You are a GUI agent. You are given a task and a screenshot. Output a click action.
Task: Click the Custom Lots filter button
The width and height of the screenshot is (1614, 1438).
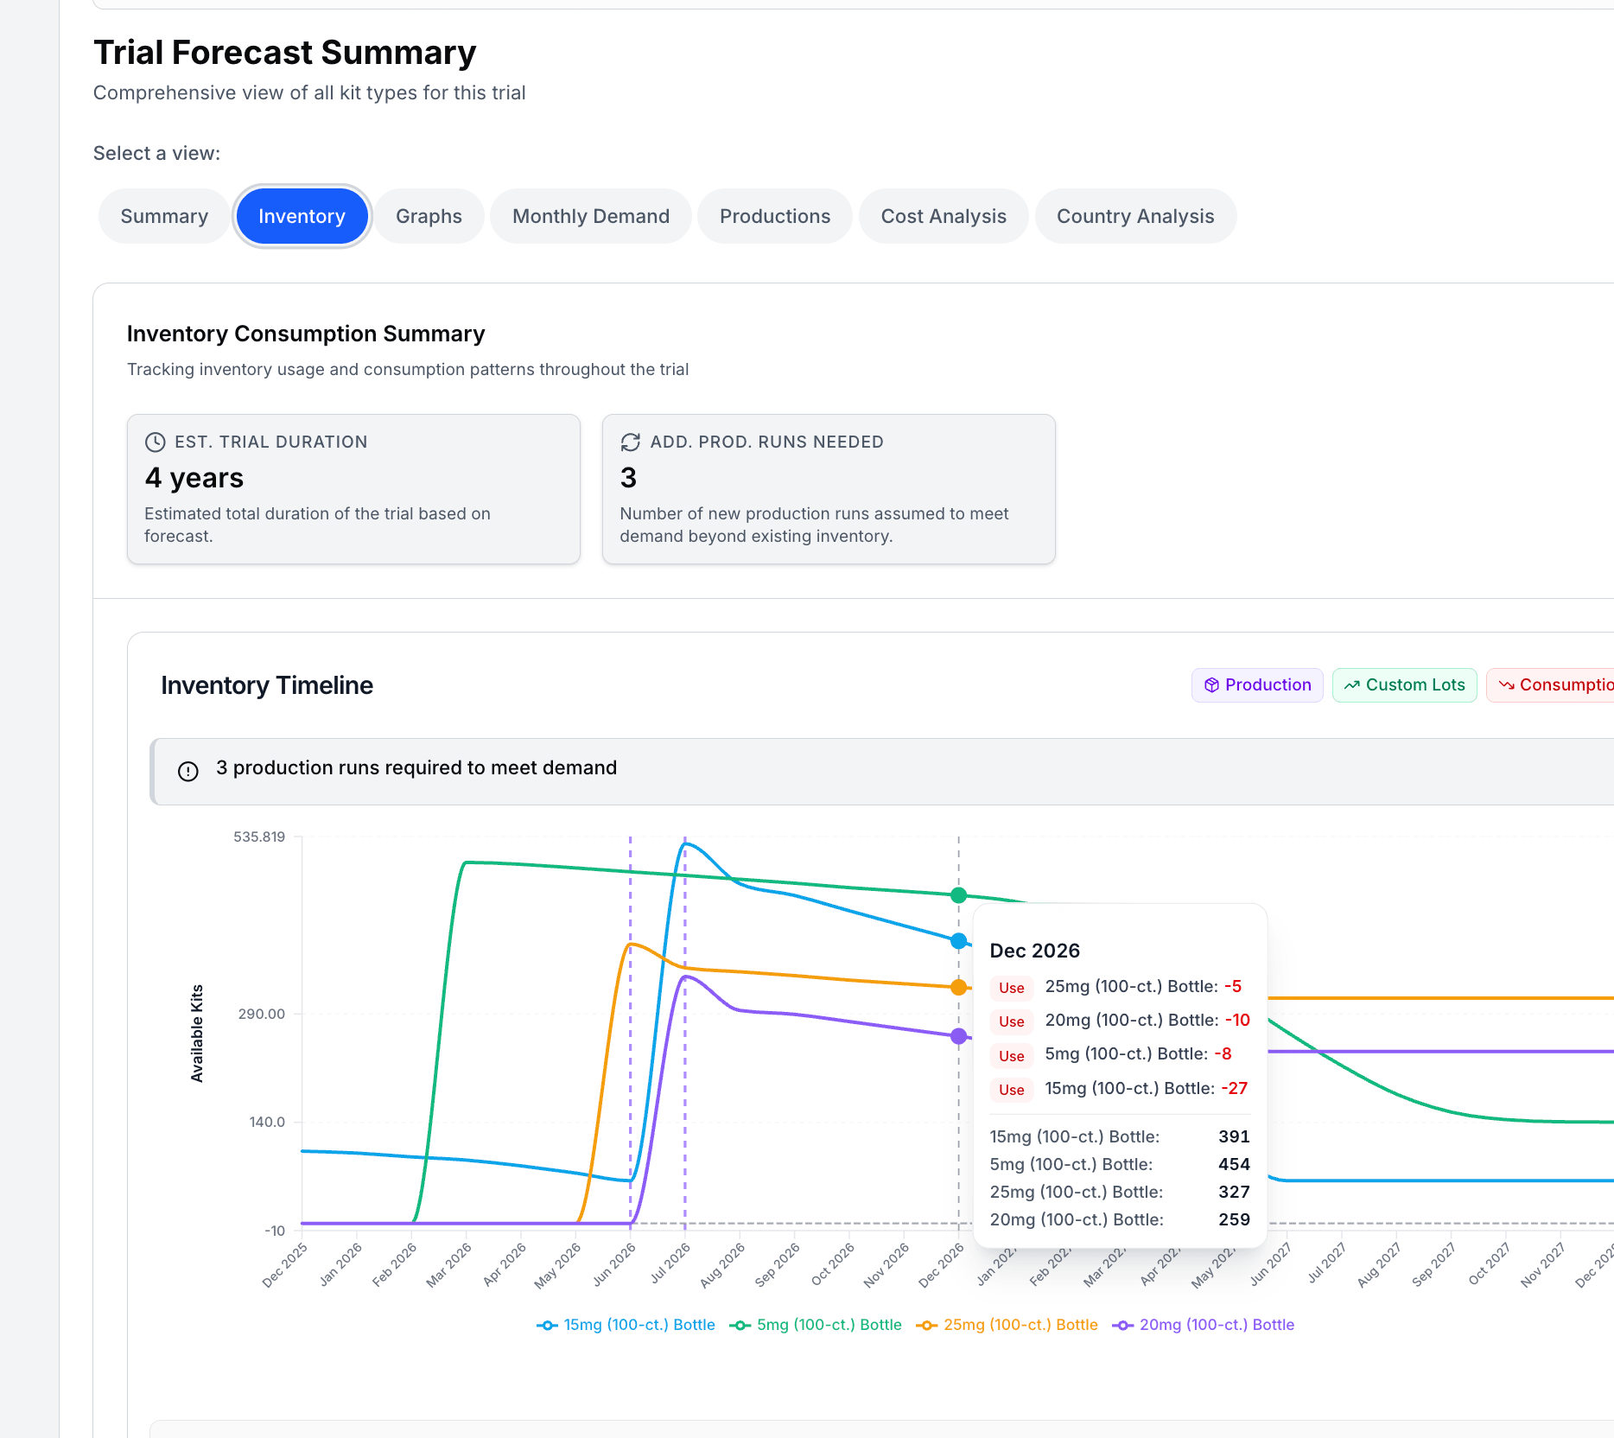click(1404, 685)
